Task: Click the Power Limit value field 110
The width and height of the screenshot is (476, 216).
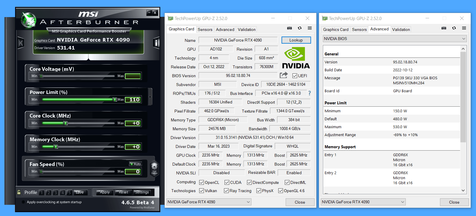Action: coord(133,100)
